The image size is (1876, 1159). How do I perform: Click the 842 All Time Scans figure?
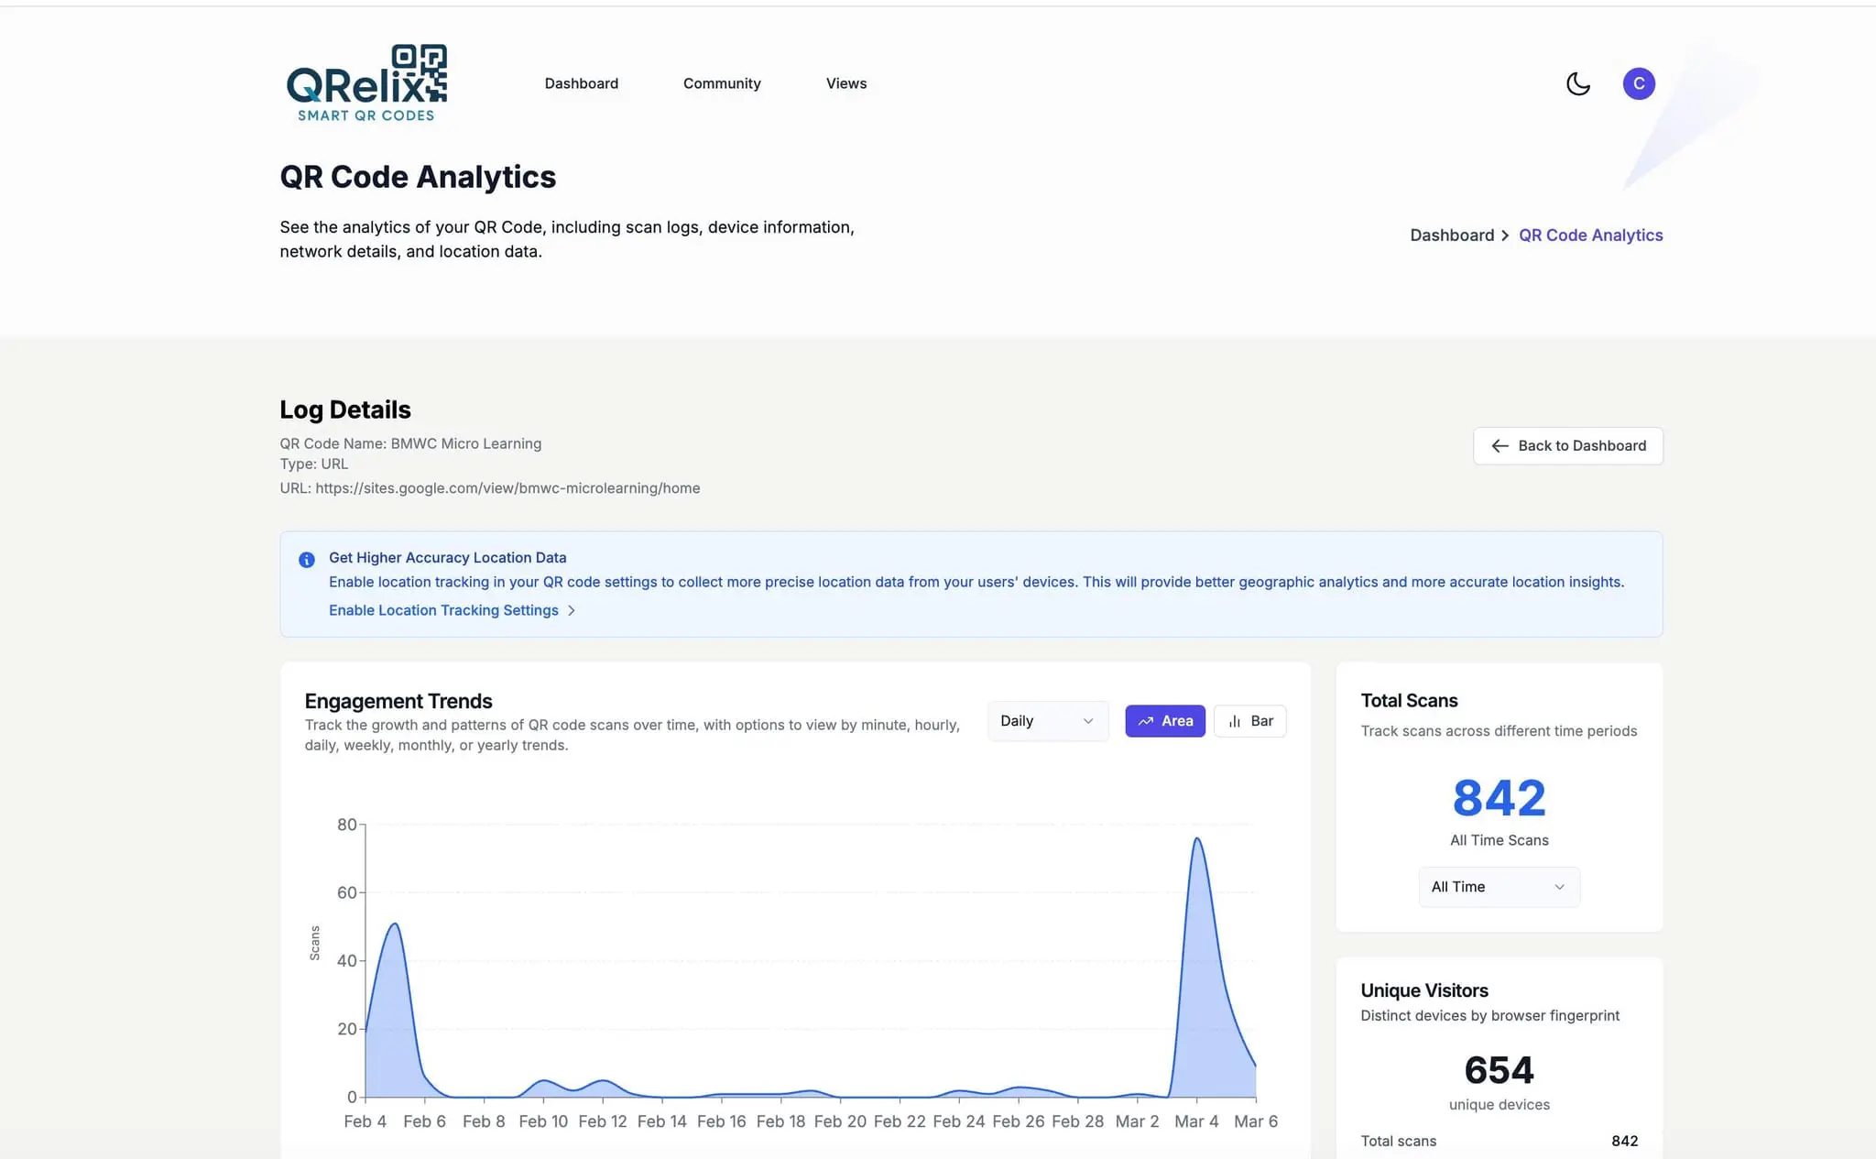[1499, 798]
